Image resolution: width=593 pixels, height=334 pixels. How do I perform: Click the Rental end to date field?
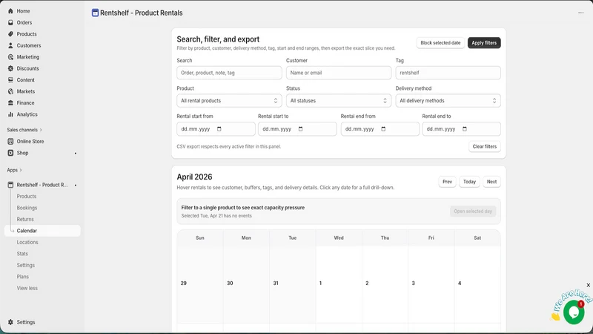click(461, 129)
